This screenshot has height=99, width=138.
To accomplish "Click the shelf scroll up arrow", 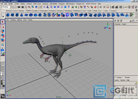I will [x=136, y=14].
